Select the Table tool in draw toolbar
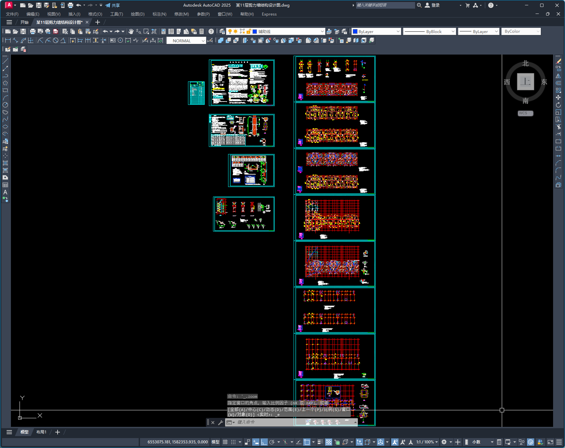565x448 pixels. click(5, 185)
